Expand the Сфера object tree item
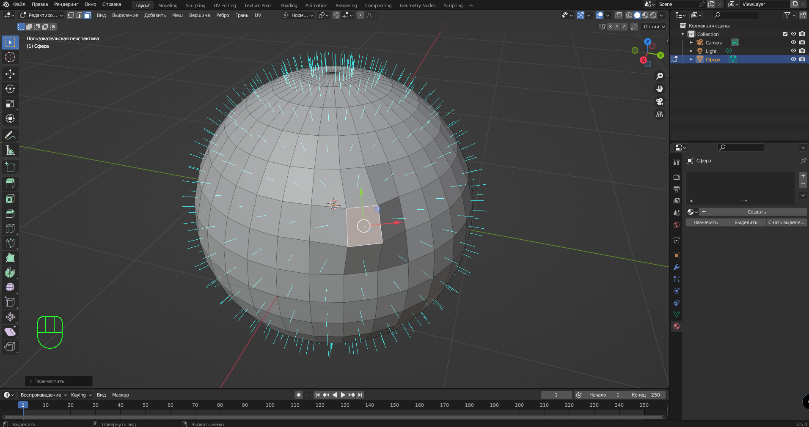This screenshot has width=809, height=427. click(691, 60)
